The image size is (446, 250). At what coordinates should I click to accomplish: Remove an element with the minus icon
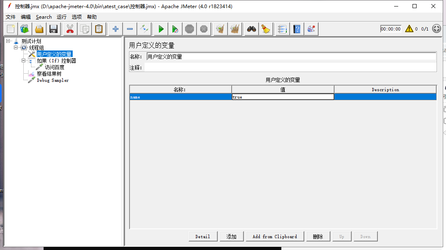point(130,29)
